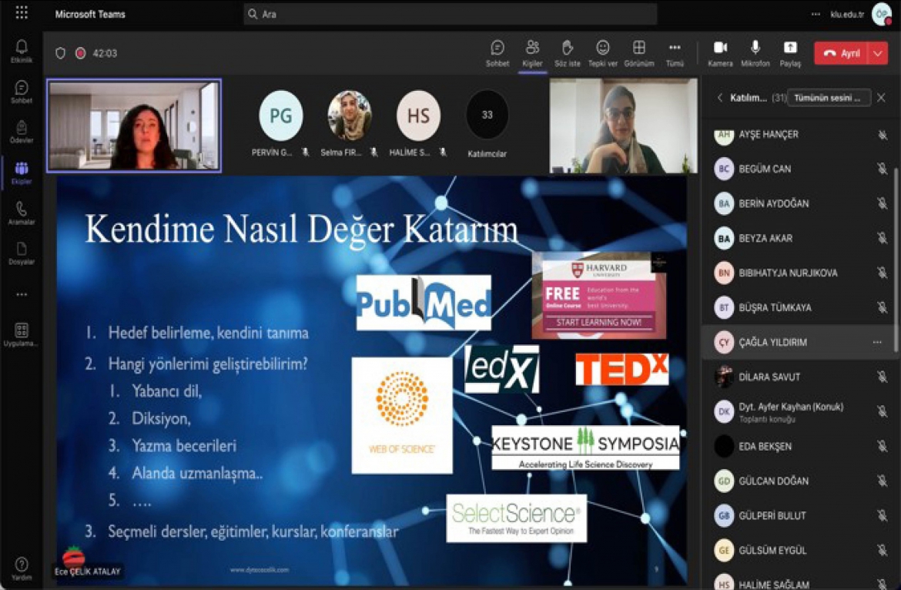This screenshot has height=590, width=901.
Task: Raise hand with Söz iste
Action: tap(567, 53)
